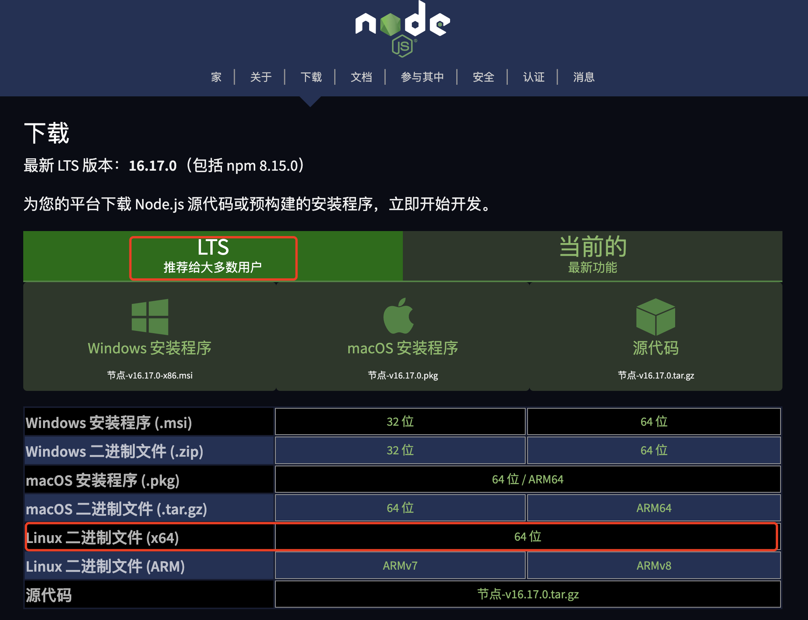Screen dimensions: 808x620
Task: Switch to the LTS release tab
Action: click(213, 256)
